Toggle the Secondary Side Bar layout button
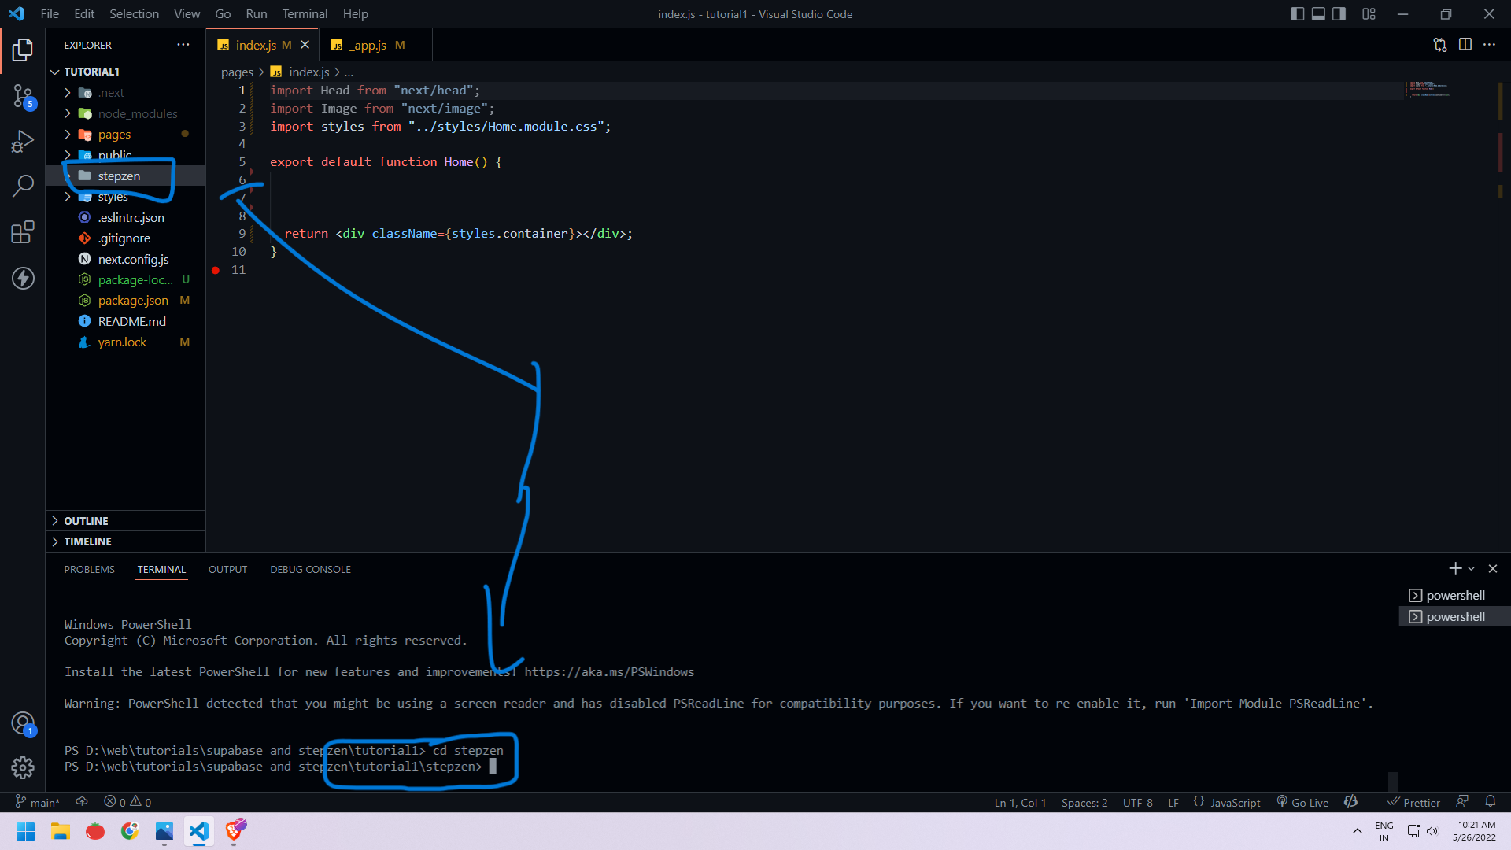 tap(1339, 14)
